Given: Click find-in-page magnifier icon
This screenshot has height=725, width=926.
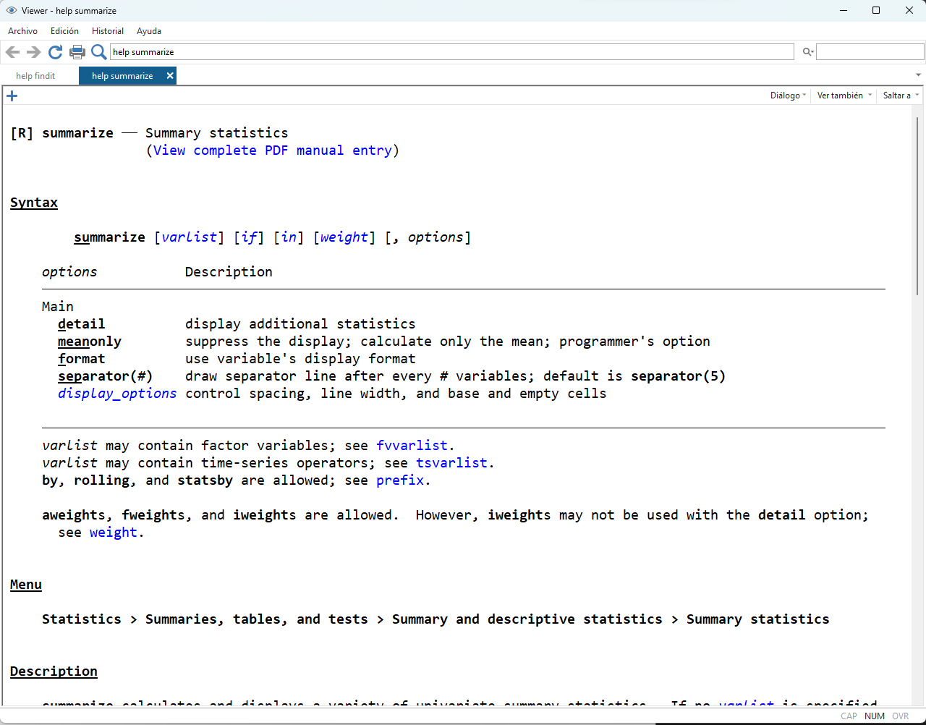Looking at the screenshot, I should click(808, 52).
